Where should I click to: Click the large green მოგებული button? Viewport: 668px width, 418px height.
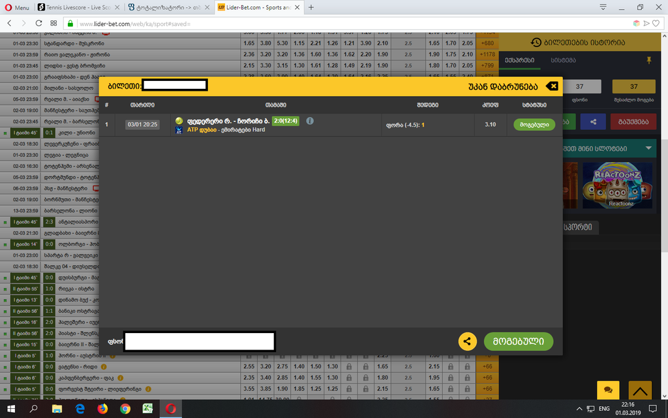[519, 341]
